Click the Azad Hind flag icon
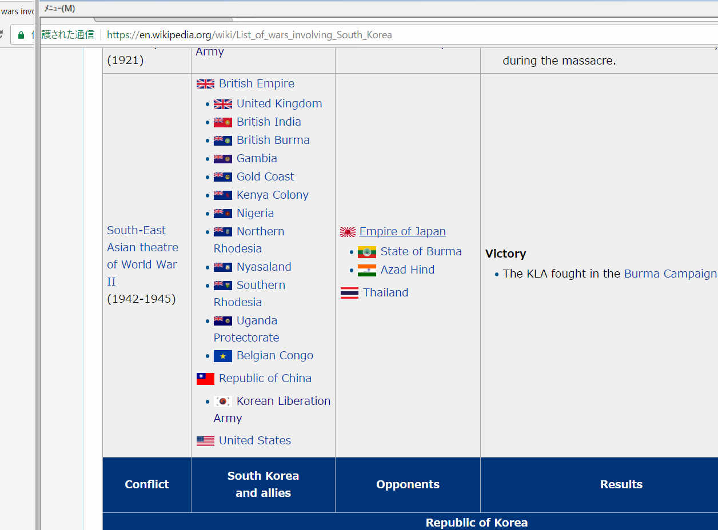718x530 pixels. 366,270
